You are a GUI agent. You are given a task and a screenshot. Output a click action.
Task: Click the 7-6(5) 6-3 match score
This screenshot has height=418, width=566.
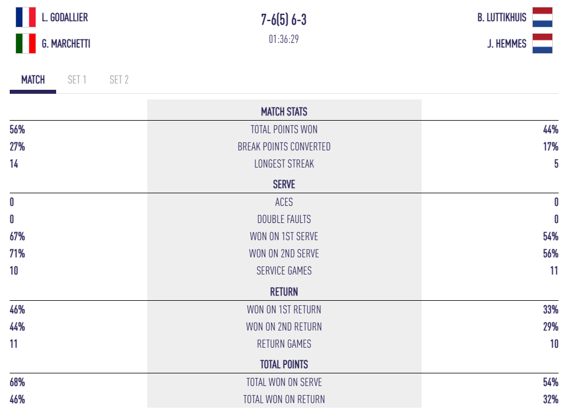tap(284, 20)
